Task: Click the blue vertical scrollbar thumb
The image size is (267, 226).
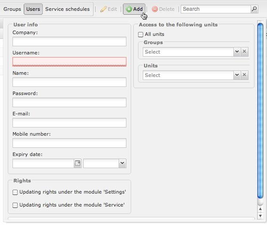Action: pyautogui.click(x=261, y=111)
